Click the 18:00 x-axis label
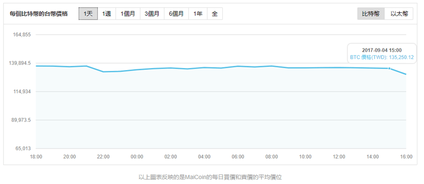 (36, 157)
